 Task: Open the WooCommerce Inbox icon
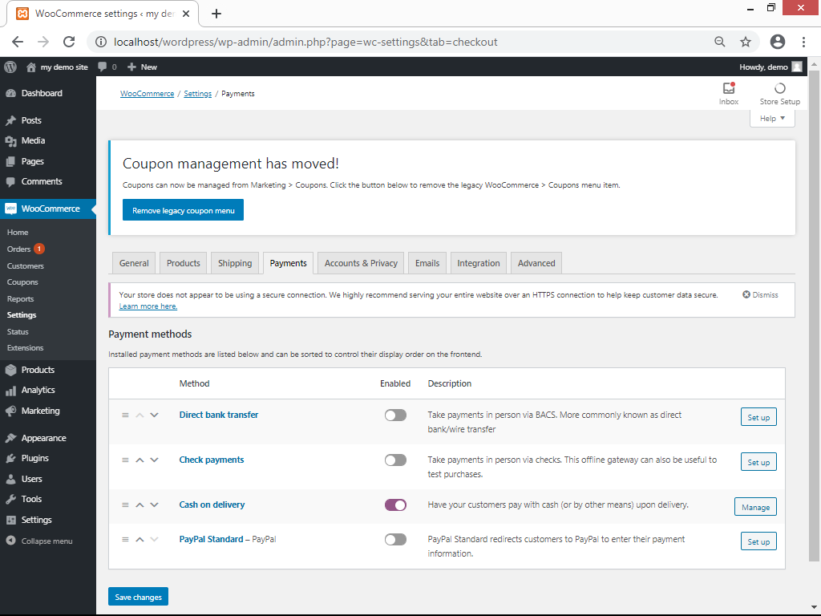point(728,88)
